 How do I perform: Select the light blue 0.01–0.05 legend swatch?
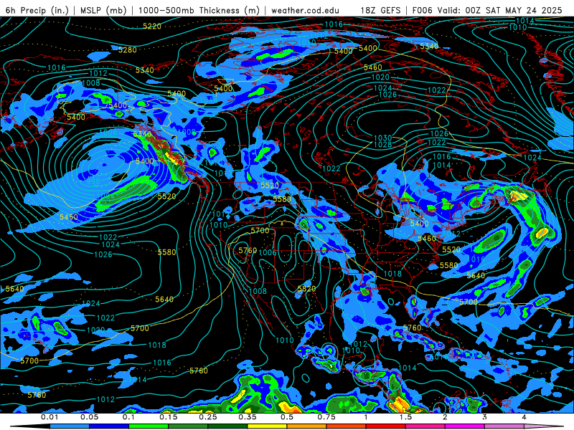(70, 426)
